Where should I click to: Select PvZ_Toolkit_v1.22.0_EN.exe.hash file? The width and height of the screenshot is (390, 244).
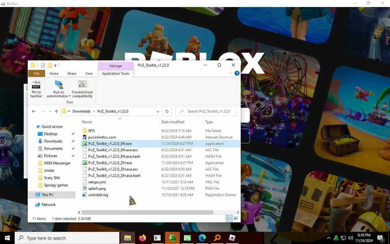click(114, 156)
